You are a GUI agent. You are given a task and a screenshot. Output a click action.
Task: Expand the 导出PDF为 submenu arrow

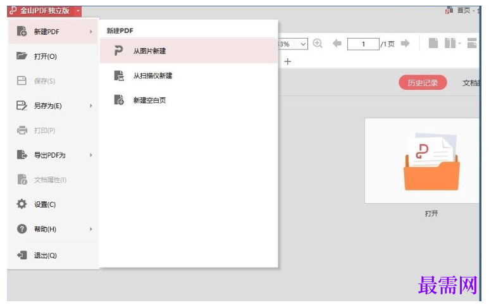coord(91,155)
